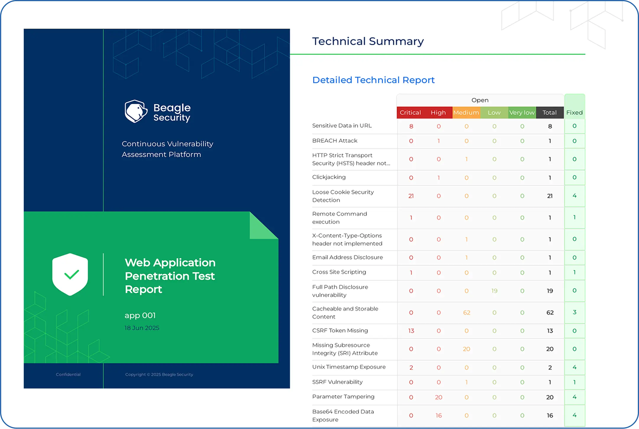Viewport: 639px width, 429px height.
Task: Click the Very low column header
Action: (522, 113)
